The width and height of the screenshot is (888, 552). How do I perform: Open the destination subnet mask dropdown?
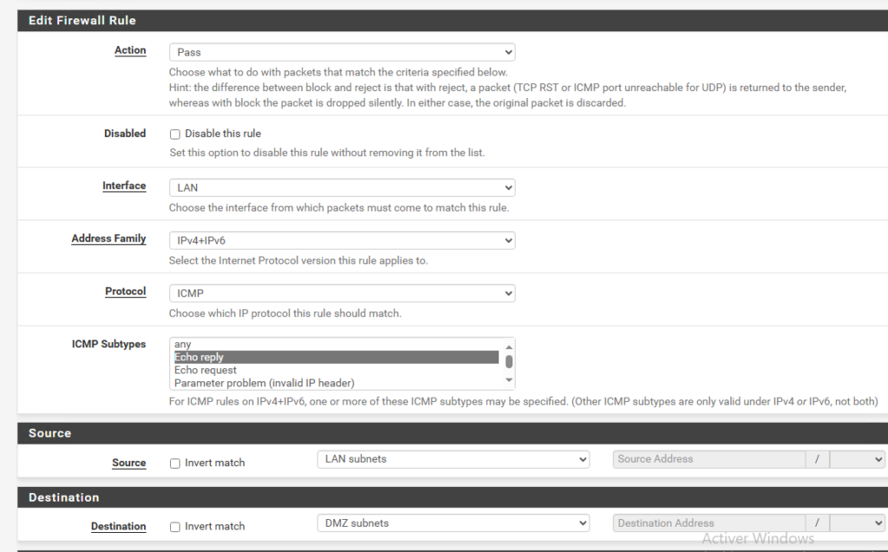pos(858,523)
